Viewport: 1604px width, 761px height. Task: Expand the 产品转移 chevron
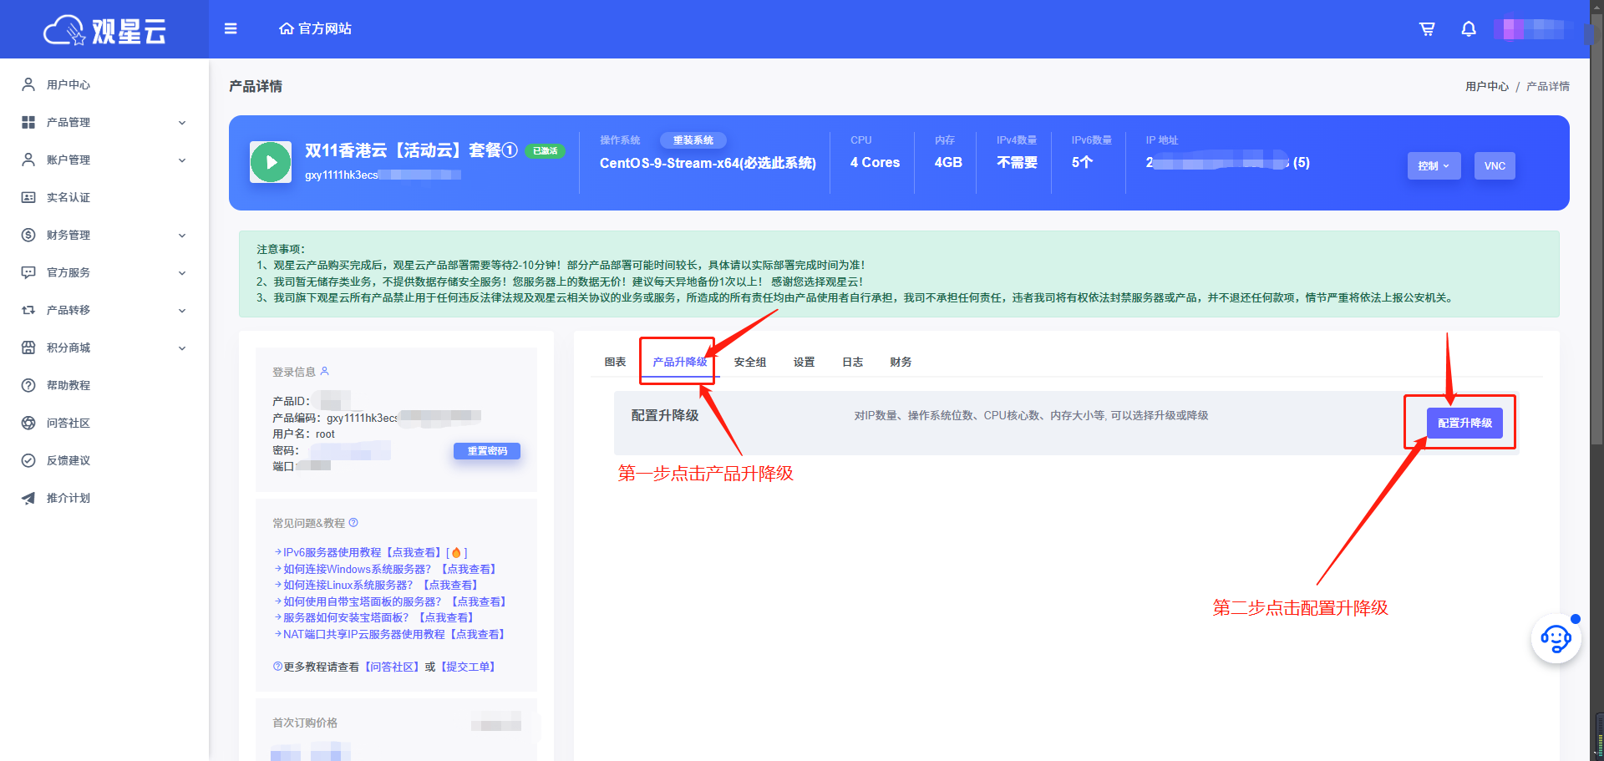[x=182, y=311]
